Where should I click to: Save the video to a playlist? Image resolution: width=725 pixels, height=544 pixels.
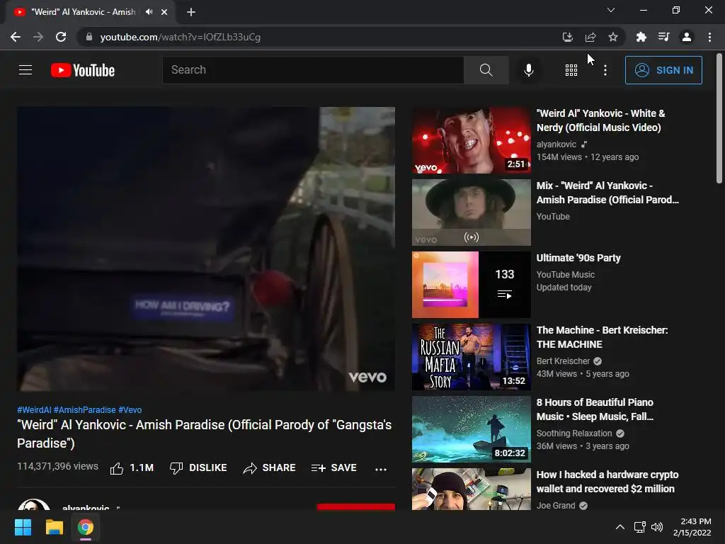pos(334,468)
